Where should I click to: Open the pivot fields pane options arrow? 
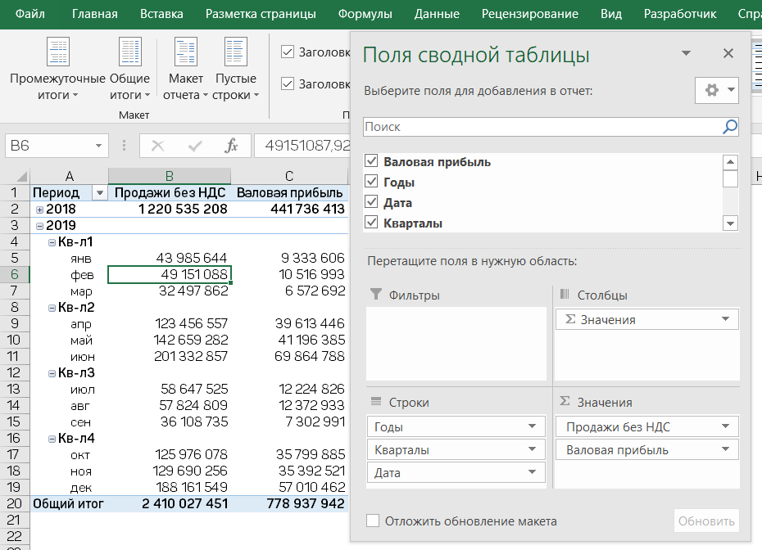pos(686,53)
